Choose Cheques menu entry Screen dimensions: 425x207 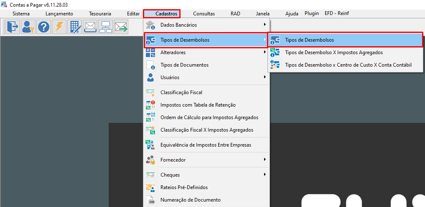tap(206, 175)
